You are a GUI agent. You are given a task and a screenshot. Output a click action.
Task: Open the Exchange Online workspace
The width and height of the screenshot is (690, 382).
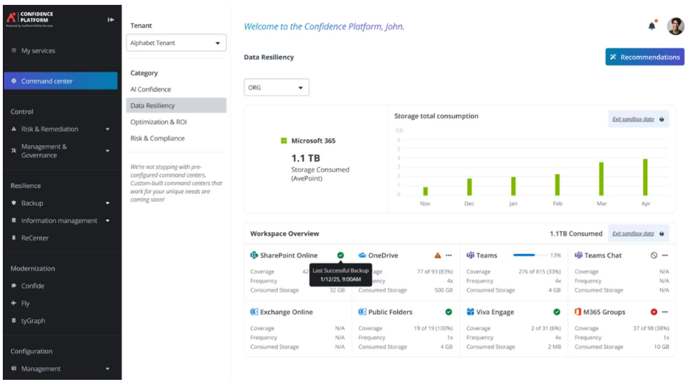pos(286,312)
